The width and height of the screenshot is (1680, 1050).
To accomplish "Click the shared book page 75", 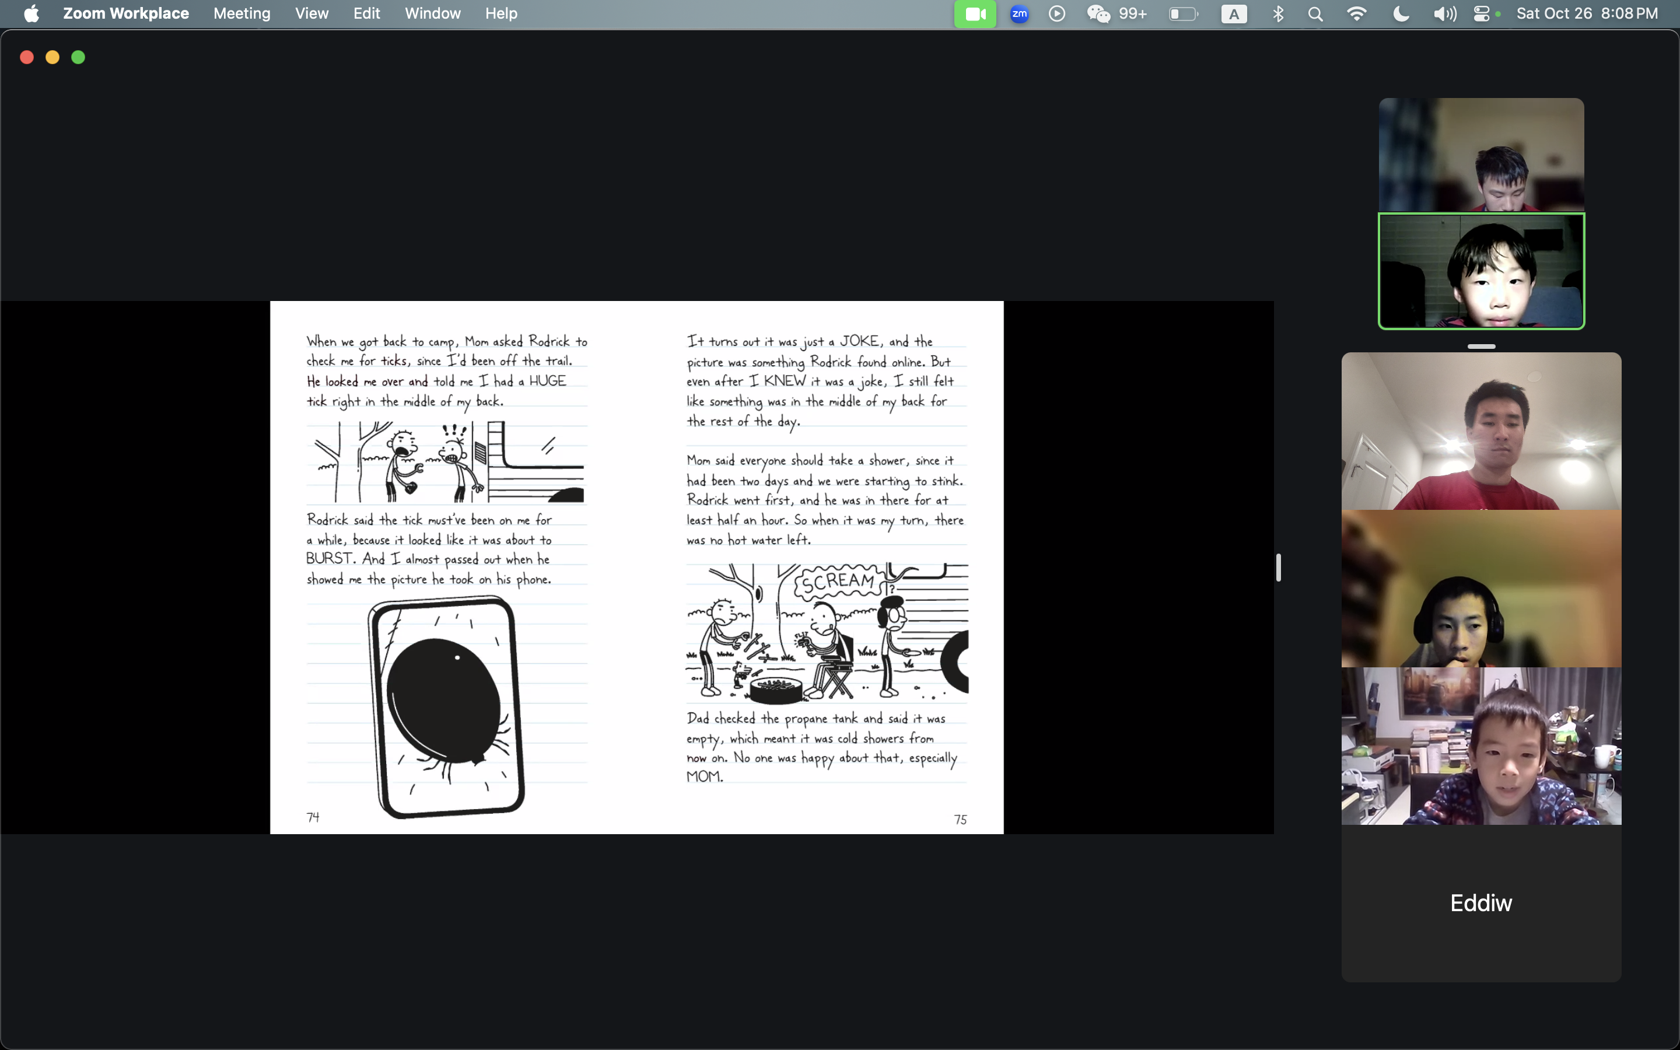I will tap(821, 568).
